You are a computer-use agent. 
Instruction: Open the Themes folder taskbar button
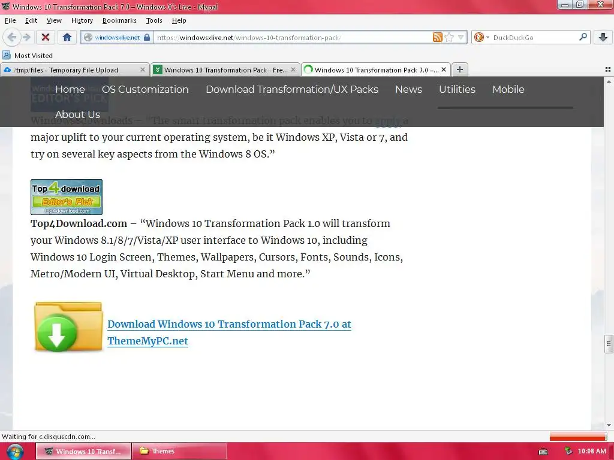point(179,452)
